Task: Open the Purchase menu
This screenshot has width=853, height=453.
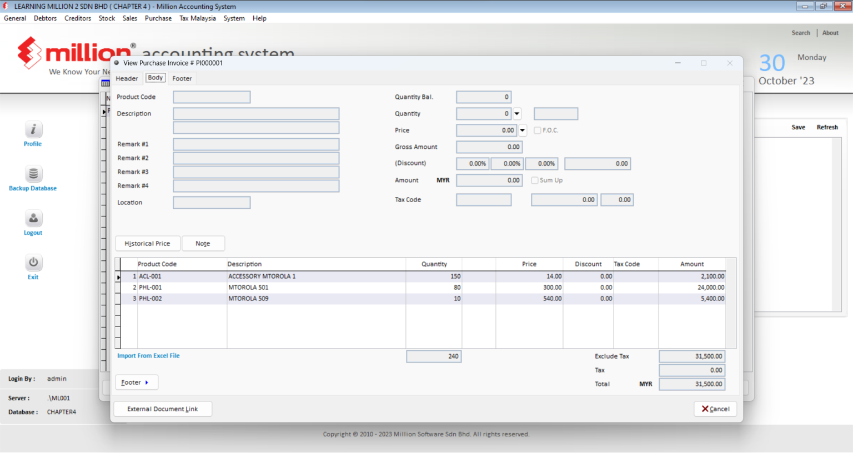Action: tap(158, 18)
